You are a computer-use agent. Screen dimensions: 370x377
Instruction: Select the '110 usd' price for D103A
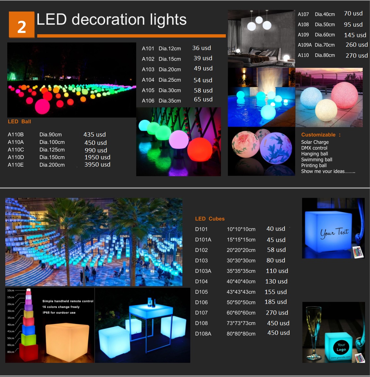click(277, 271)
